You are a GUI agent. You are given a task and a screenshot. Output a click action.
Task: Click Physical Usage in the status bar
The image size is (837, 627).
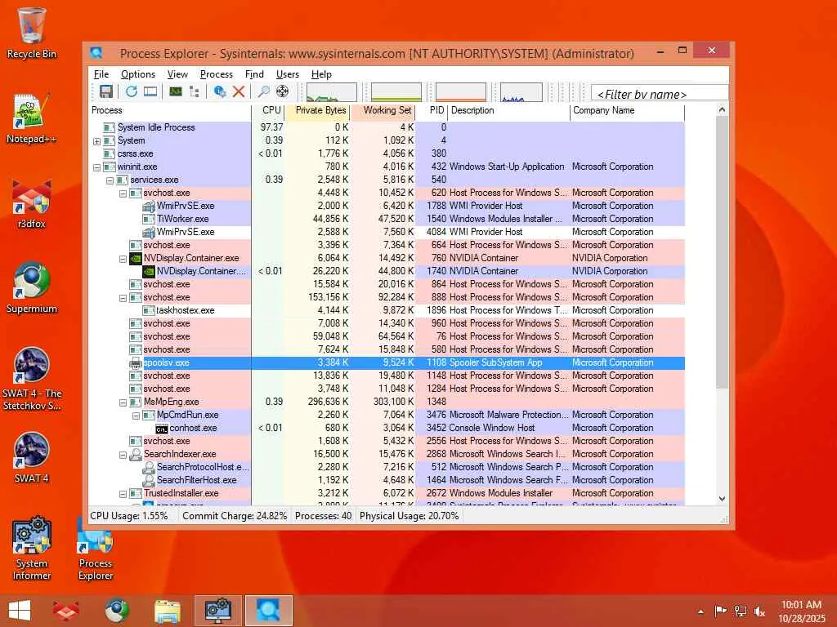click(409, 516)
